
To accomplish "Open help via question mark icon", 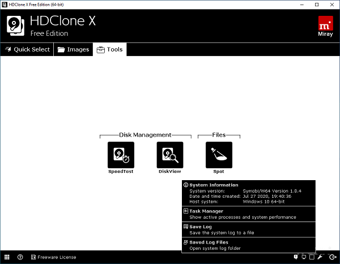I will tap(20, 257).
